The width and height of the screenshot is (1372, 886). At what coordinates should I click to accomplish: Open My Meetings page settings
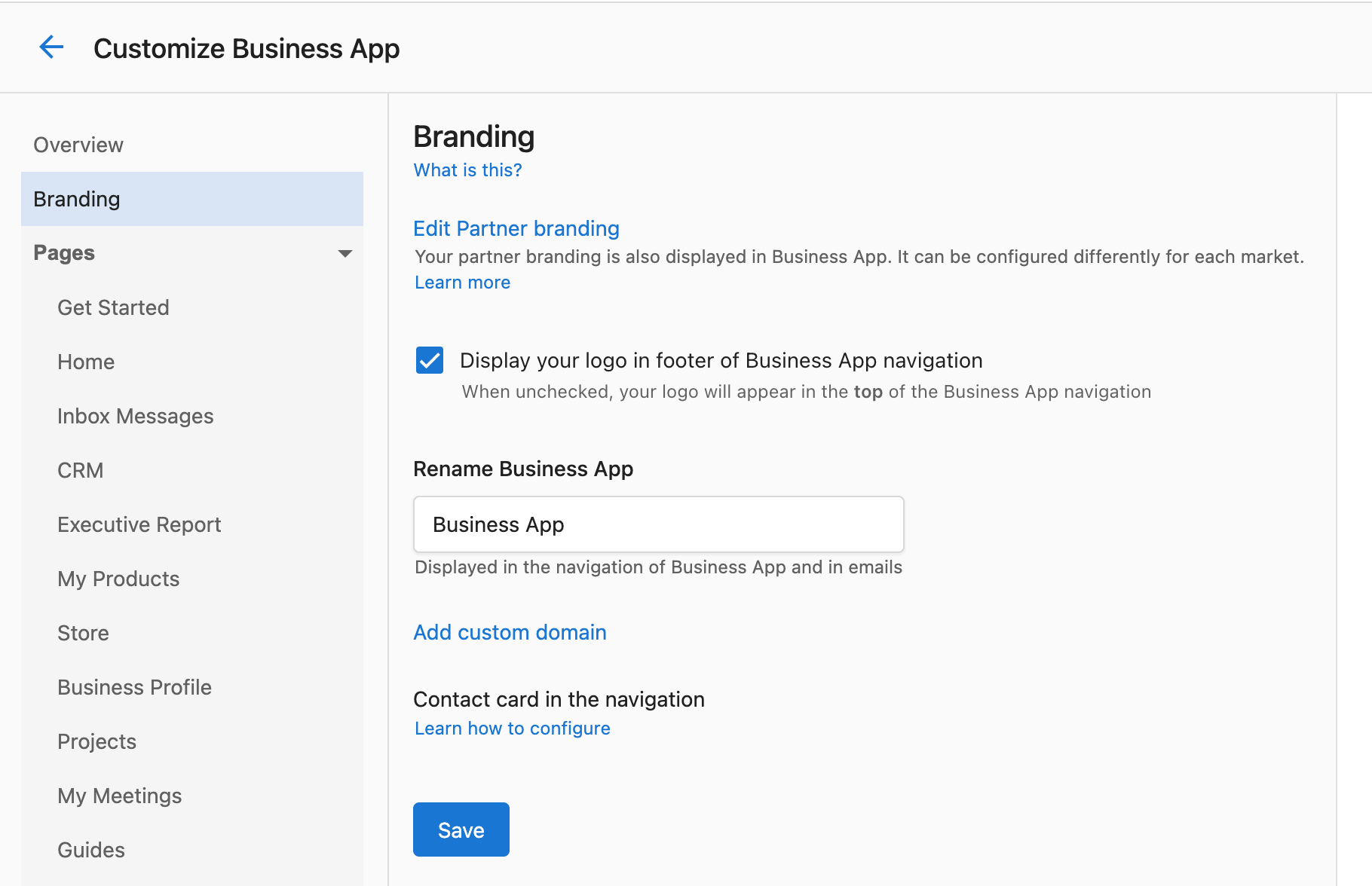[120, 796]
